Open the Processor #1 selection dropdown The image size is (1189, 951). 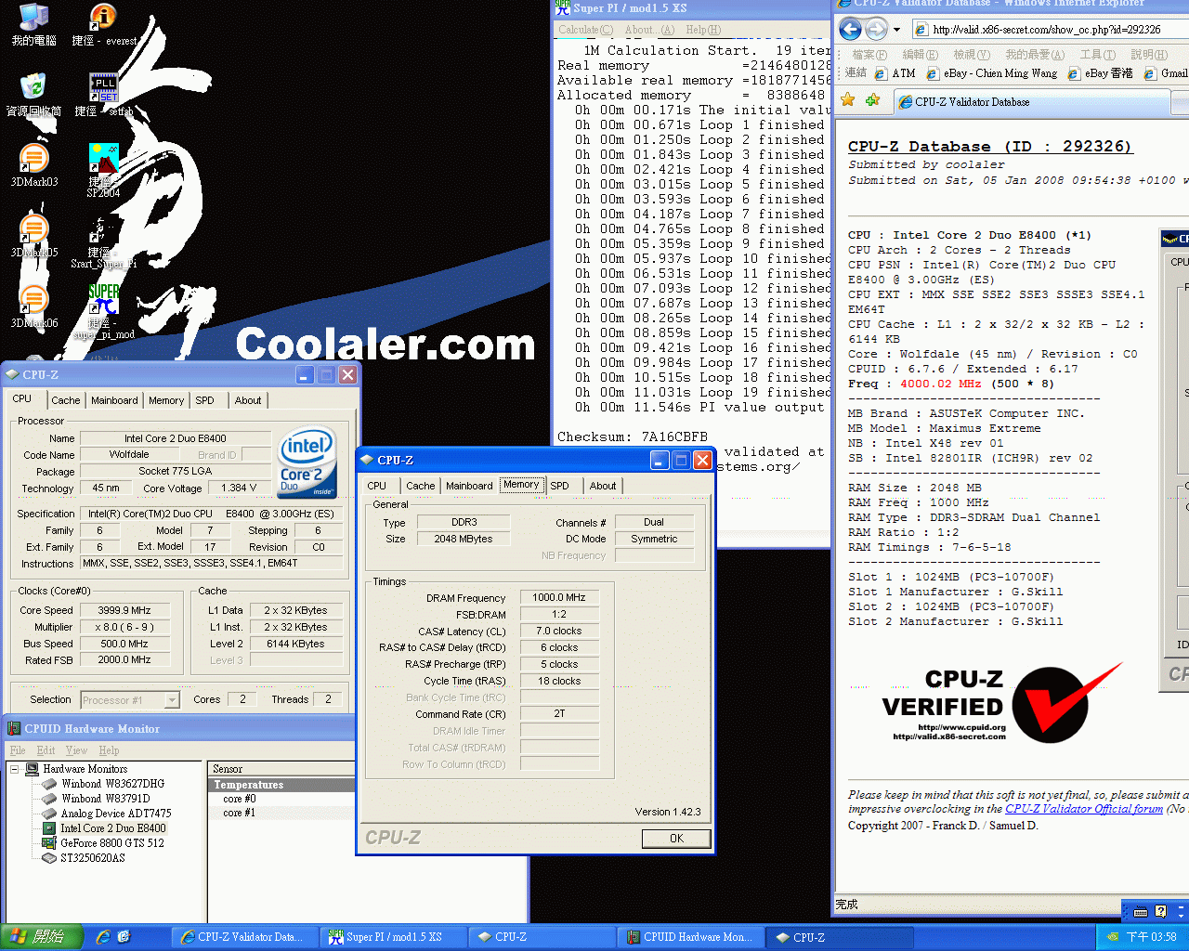[172, 700]
